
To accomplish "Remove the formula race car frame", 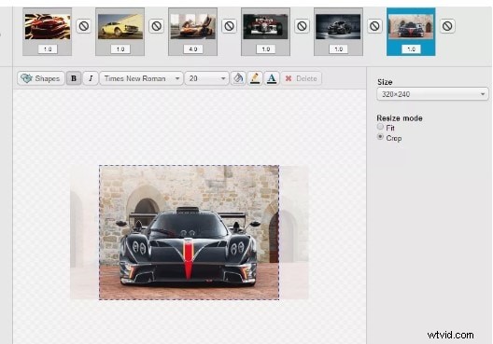I will [x=302, y=26].
